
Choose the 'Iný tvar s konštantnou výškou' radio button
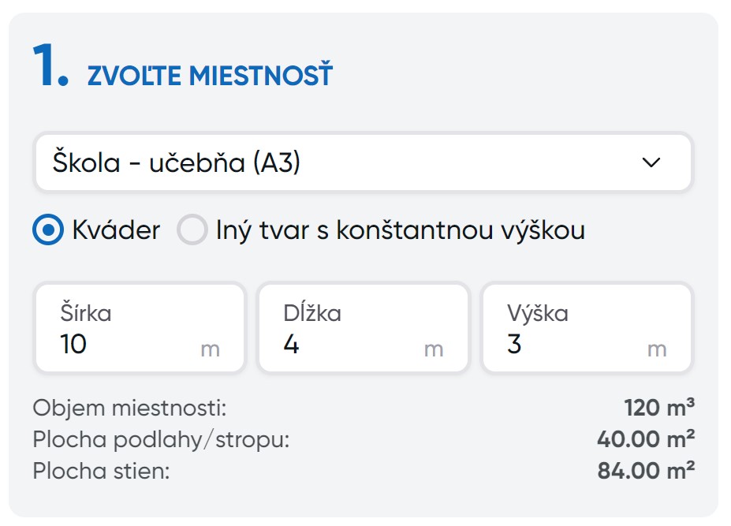pyautogui.click(x=192, y=231)
